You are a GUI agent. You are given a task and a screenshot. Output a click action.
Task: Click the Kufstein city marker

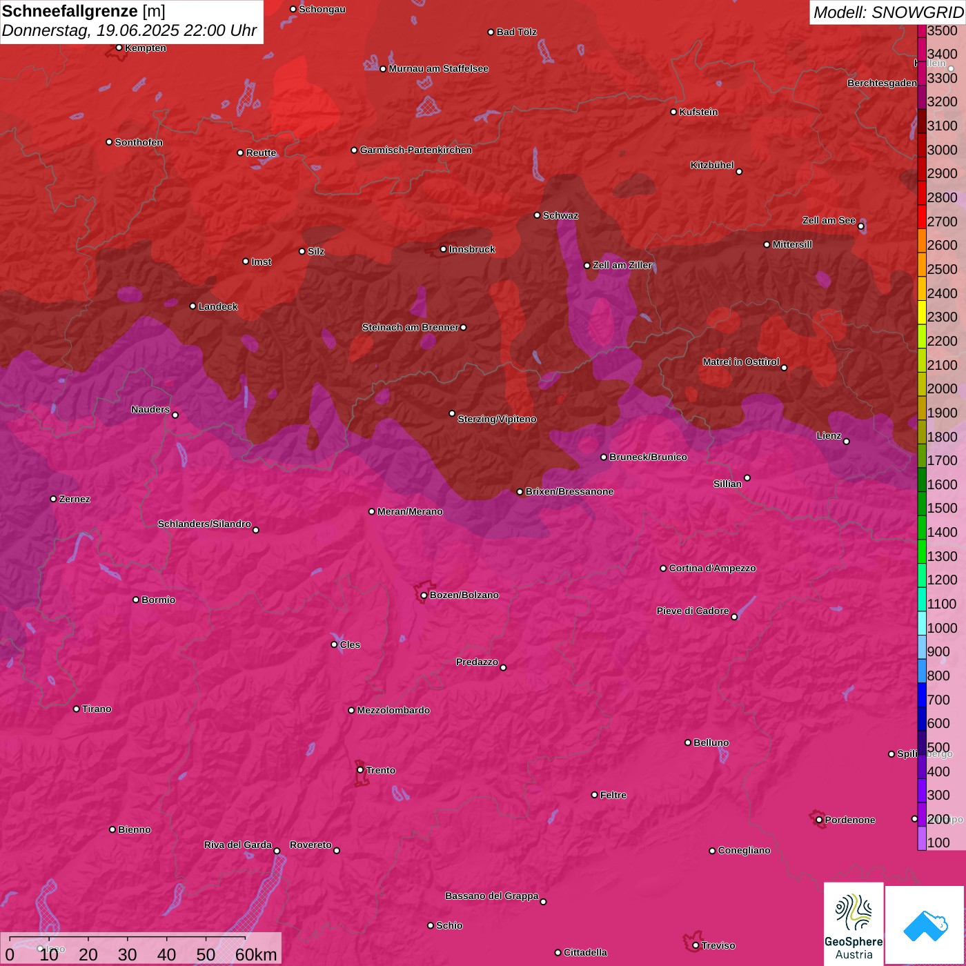tap(673, 112)
